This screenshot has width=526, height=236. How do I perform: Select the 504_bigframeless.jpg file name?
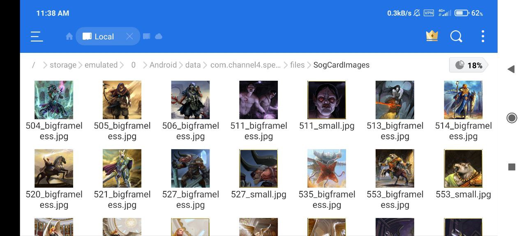coord(54,131)
